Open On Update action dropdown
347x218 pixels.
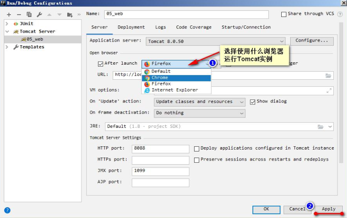[x=200, y=102]
